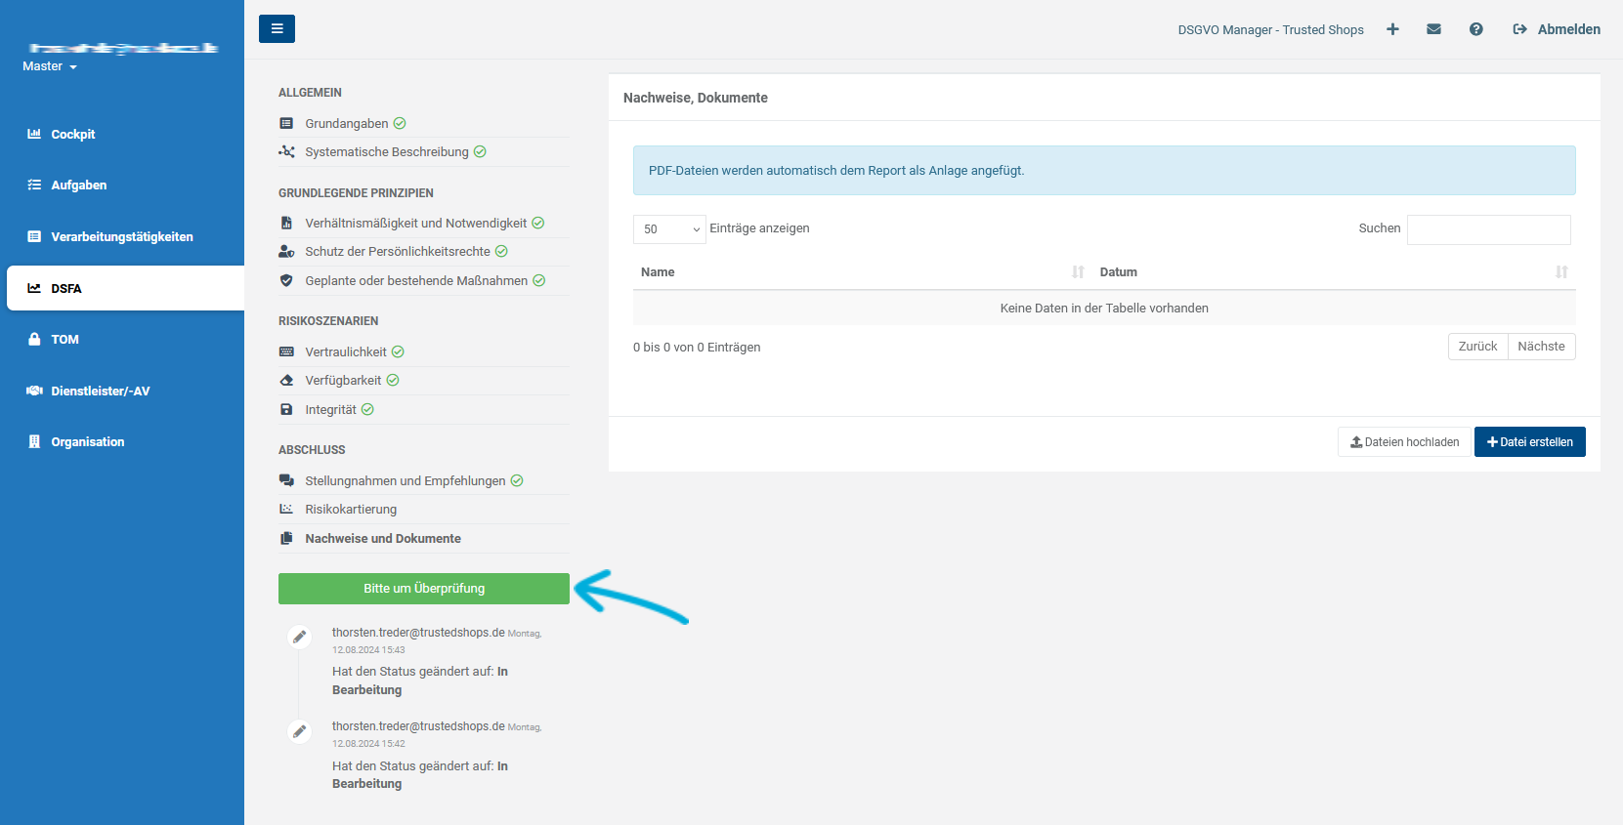Click the Datei erstellen button
Screen dimensions: 1623x825
tap(1529, 442)
